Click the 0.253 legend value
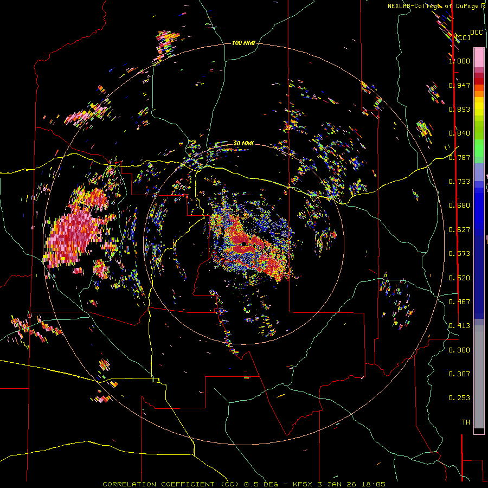Image resolution: width=488 pixels, height=488 pixels. 459,398
